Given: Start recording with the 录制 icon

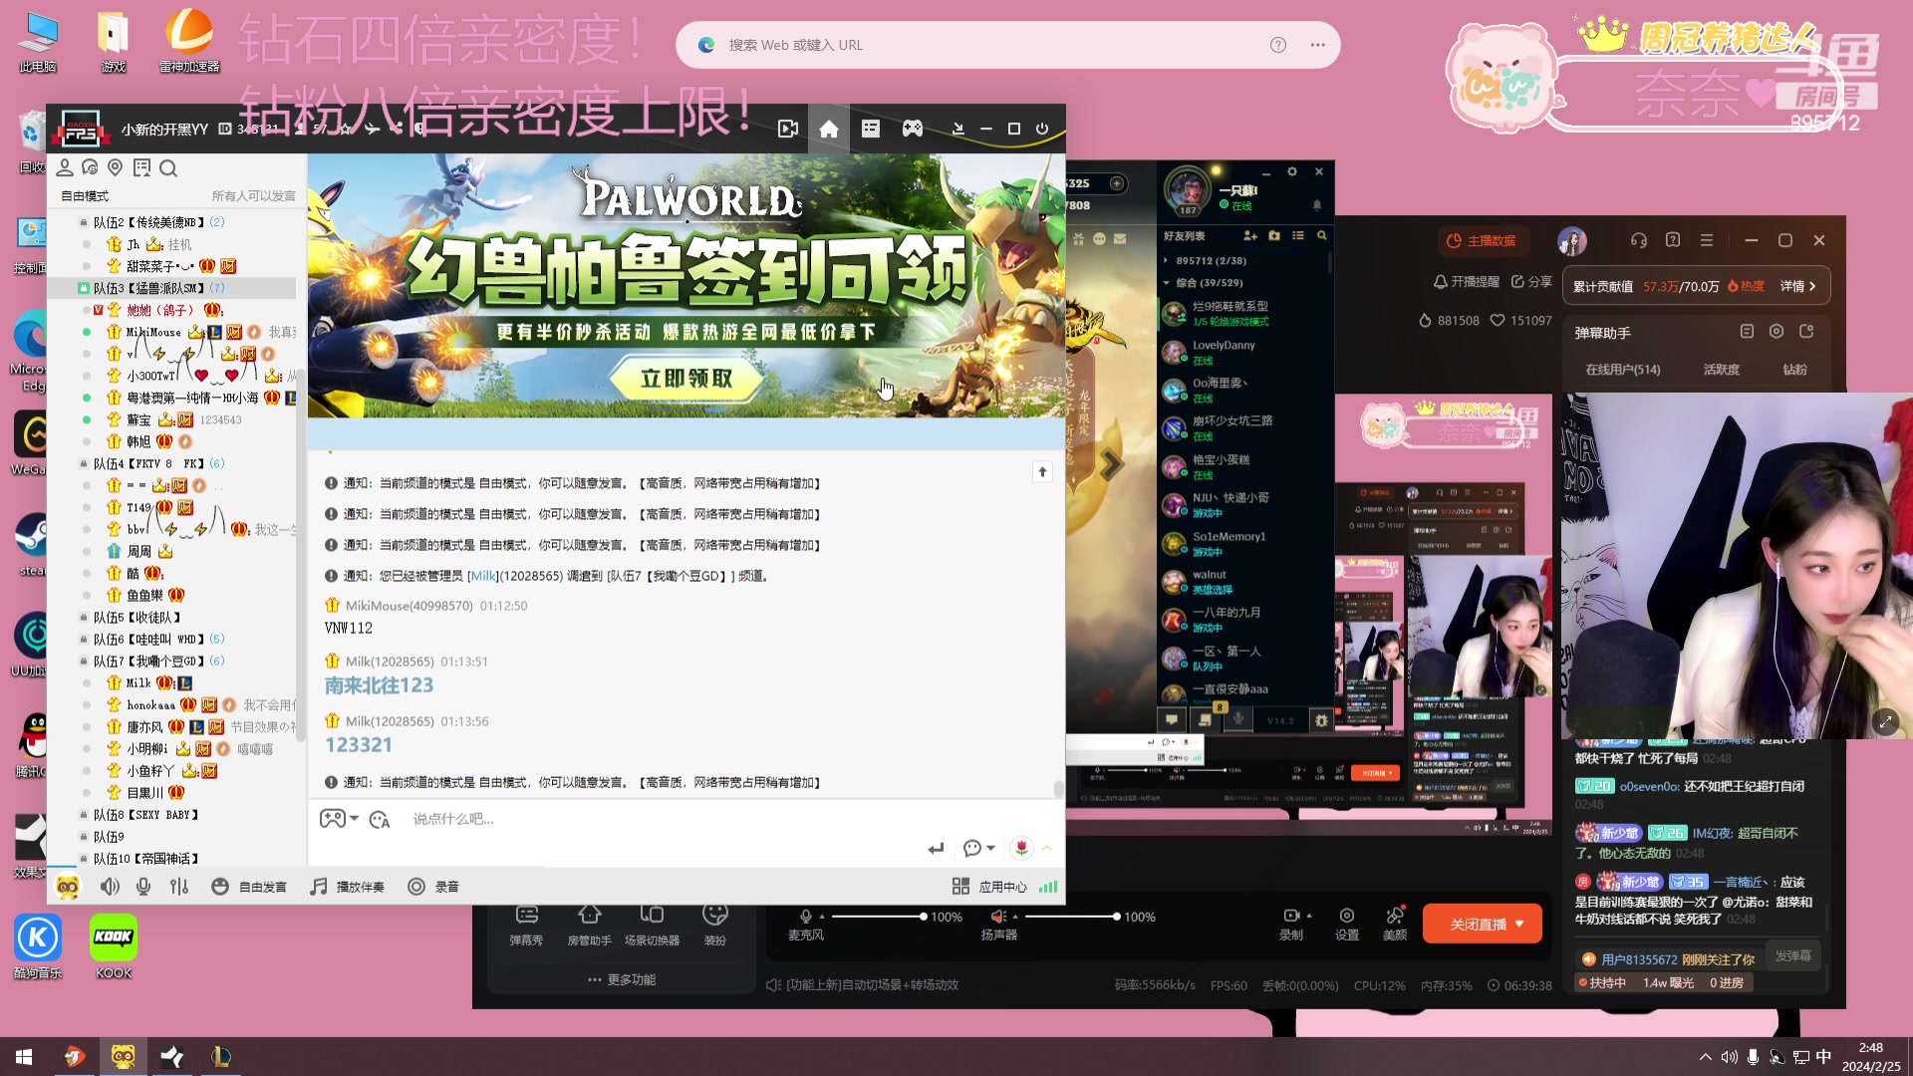Looking at the screenshot, I should tap(1290, 923).
